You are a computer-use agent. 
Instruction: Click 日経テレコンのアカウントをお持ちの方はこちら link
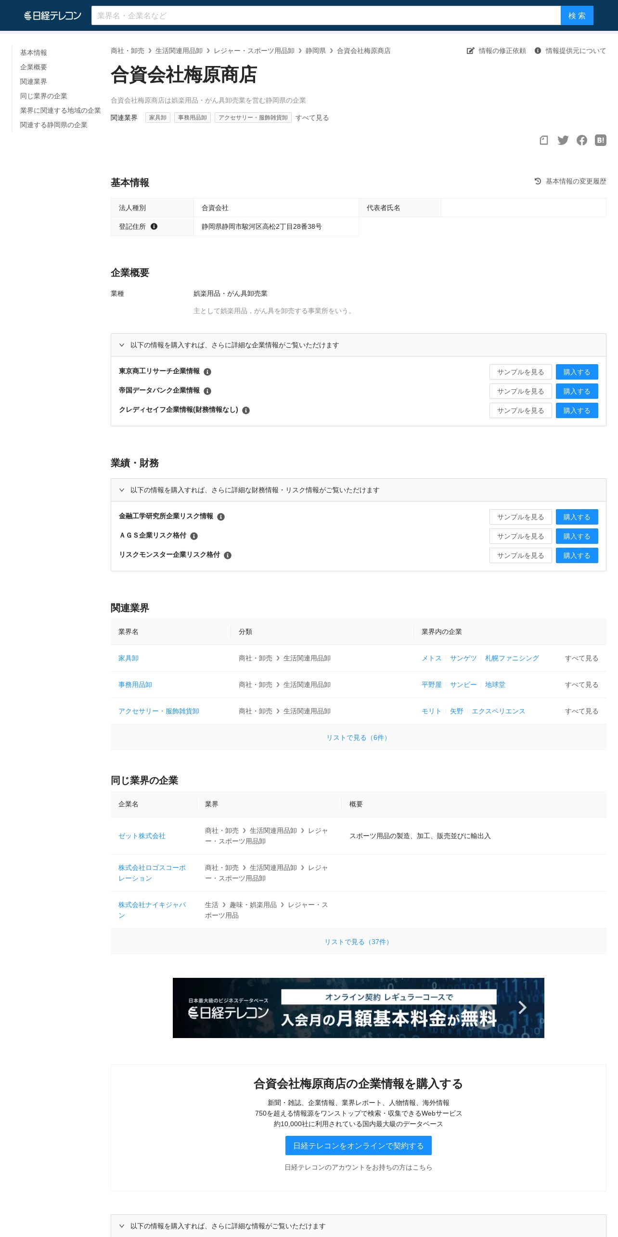pyautogui.click(x=359, y=1167)
